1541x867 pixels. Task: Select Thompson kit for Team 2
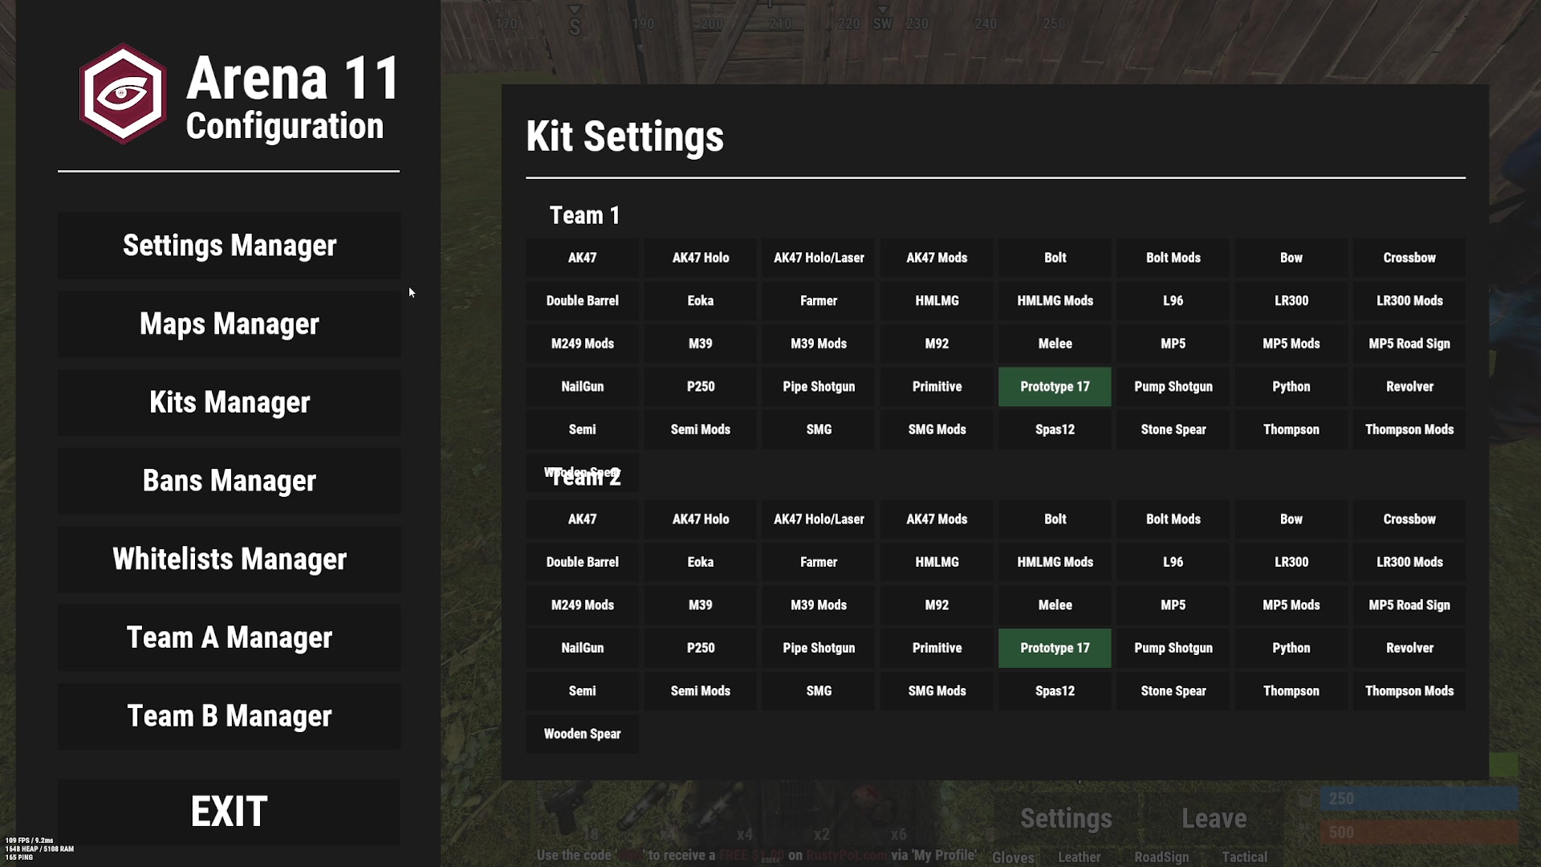click(x=1291, y=691)
